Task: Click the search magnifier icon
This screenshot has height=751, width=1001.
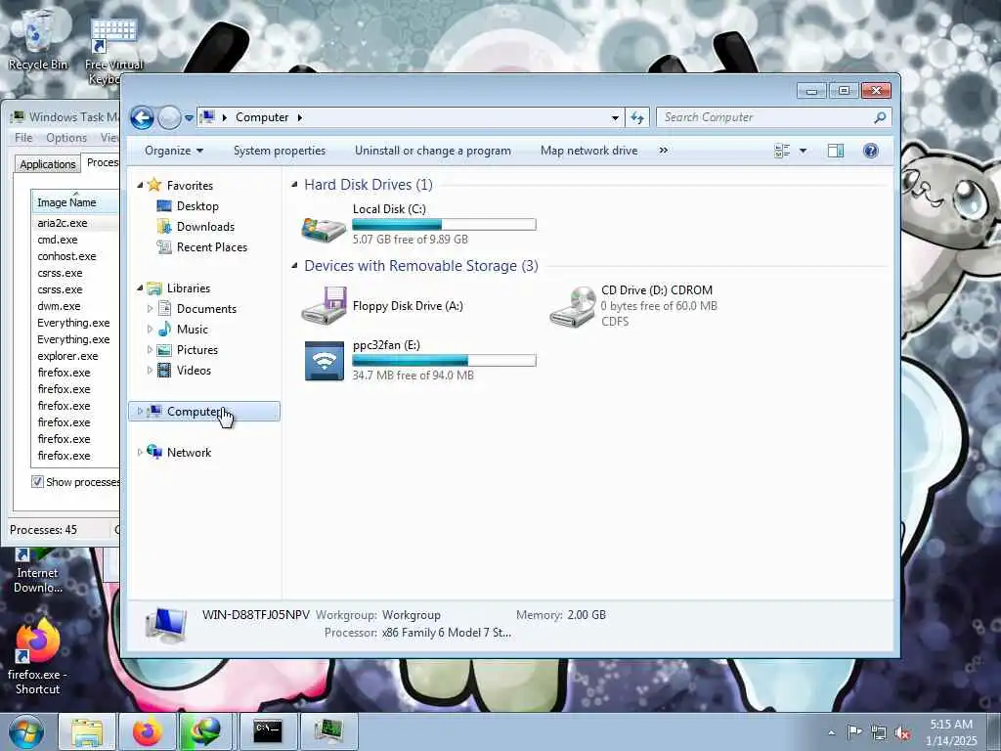Action: coord(880,117)
